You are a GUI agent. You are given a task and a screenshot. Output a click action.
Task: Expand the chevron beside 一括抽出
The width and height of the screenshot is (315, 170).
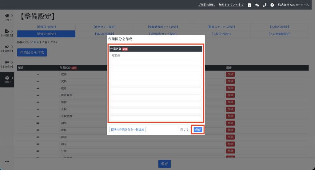coord(12,31)
